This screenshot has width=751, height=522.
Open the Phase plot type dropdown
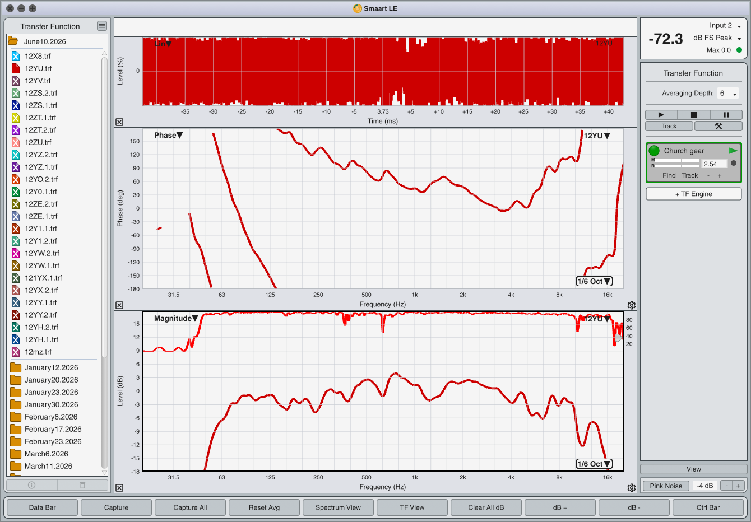coord(168,135)
